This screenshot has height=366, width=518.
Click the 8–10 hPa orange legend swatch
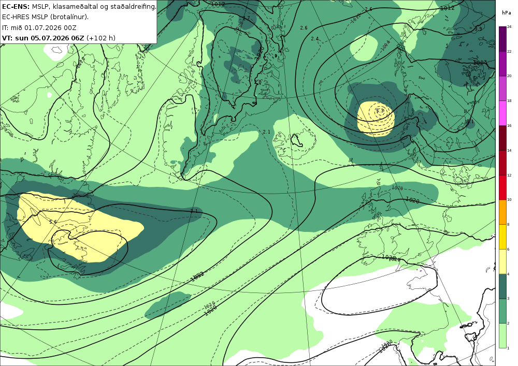[503, 212]
